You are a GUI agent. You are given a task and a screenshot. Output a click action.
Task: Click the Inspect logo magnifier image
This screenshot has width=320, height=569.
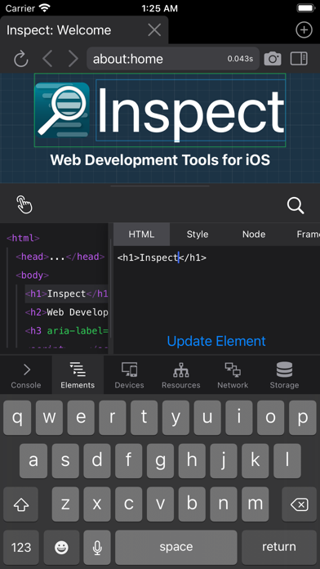point(62,110)
